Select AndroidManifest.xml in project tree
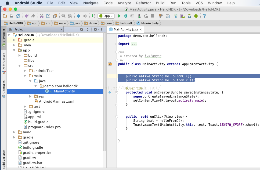This screenshot has width=260, height=170. pos(55,102)
